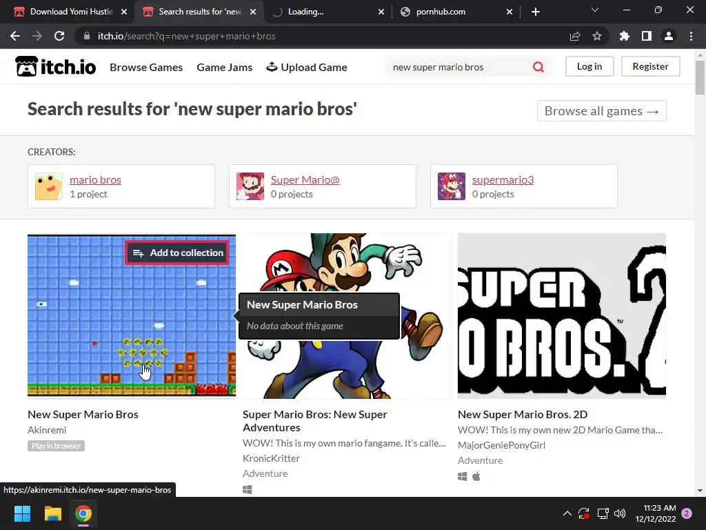Click Add to collection button
Screen dimensions: 706x530
click(x=177, y=253)
